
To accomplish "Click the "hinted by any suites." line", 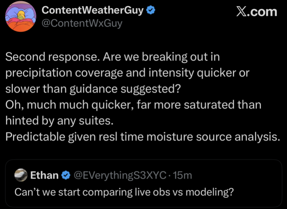I will tap(60, 121).
